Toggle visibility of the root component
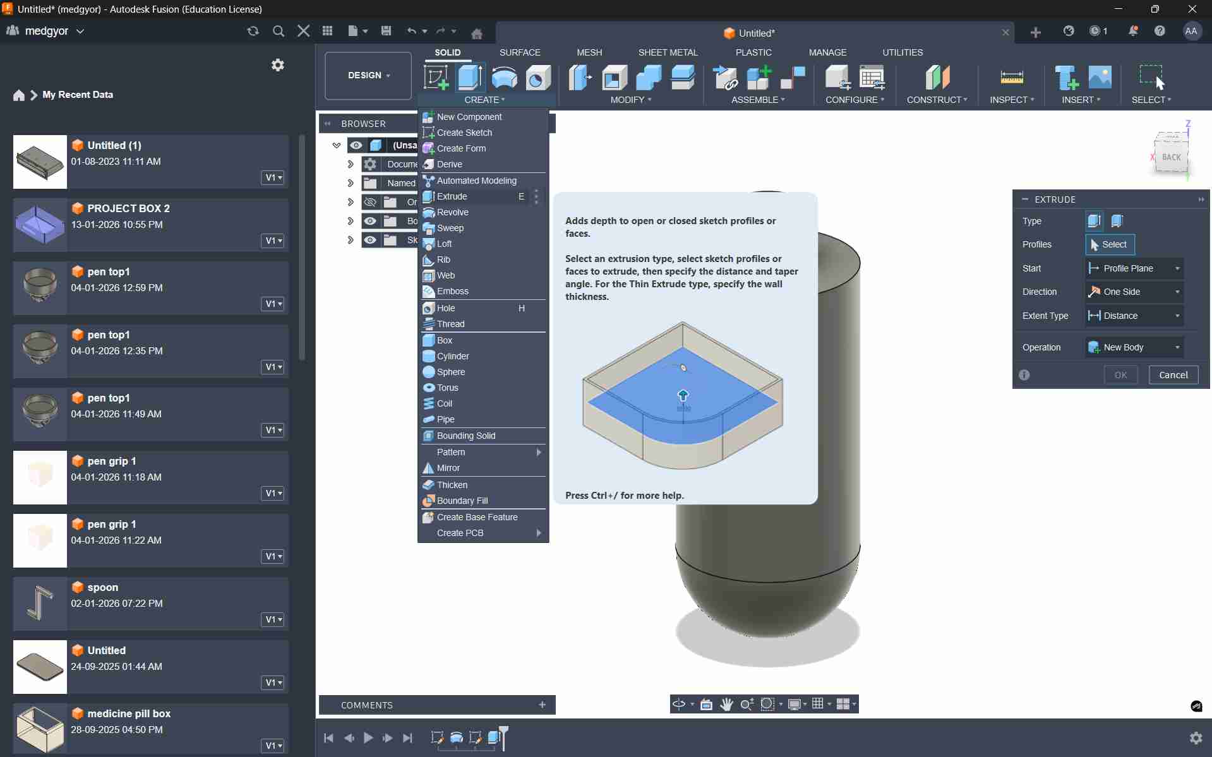This screenshot has height=757, width=1212. point(356,145)
